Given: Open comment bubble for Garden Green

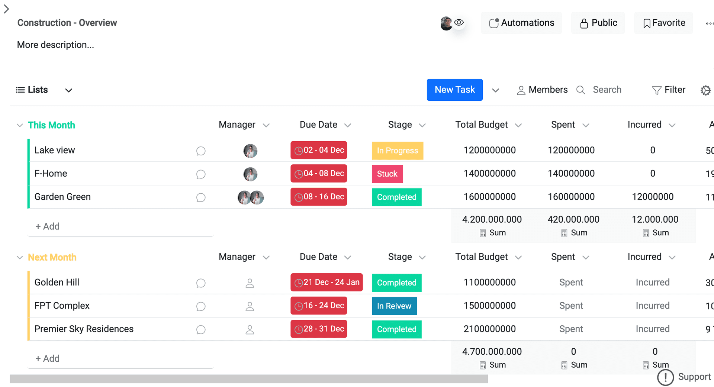Looking at the screenshot, I should tap(201, 197).
